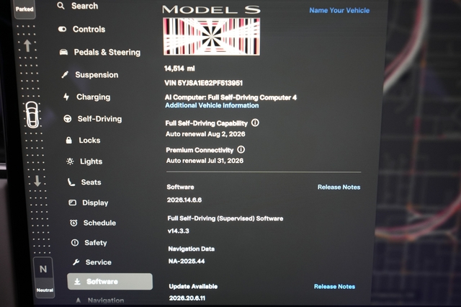Open Release Notes for current Software
Image resolution: width=461 pixels, height=307 pixels.
tap(339, 187)
